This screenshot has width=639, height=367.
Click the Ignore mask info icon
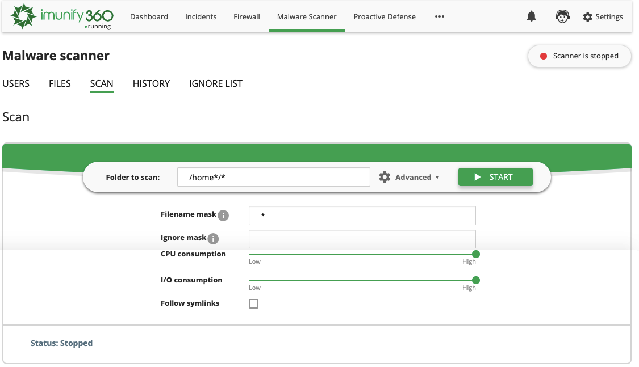(x=212, y=238)
